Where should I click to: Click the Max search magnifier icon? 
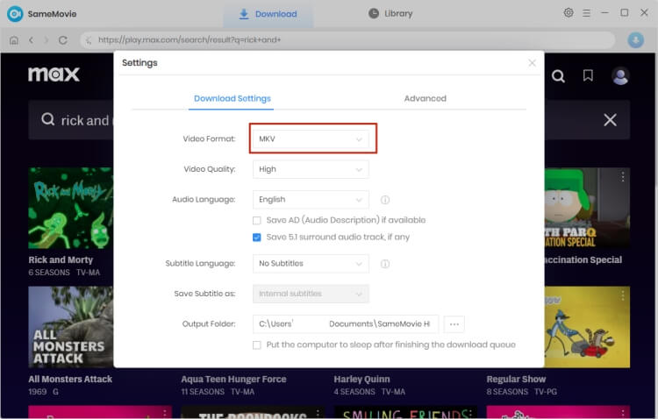click(x=558, y=76)
